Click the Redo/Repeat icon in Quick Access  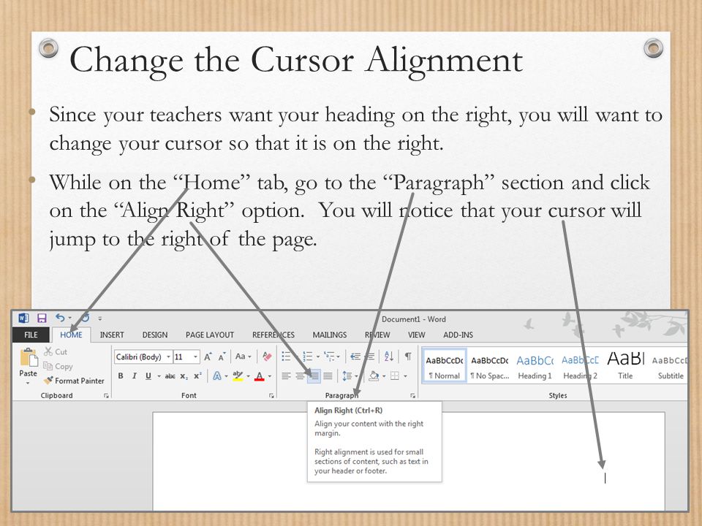coord(85,318)
